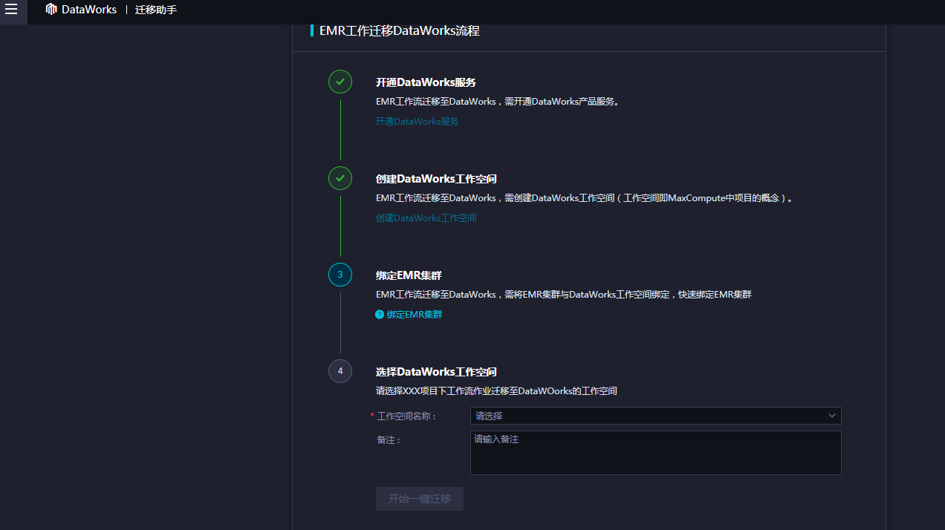Click the description ending 快速绑定EMR集群
Viewport: 945px width, 530px height.
tap(564, 295)
